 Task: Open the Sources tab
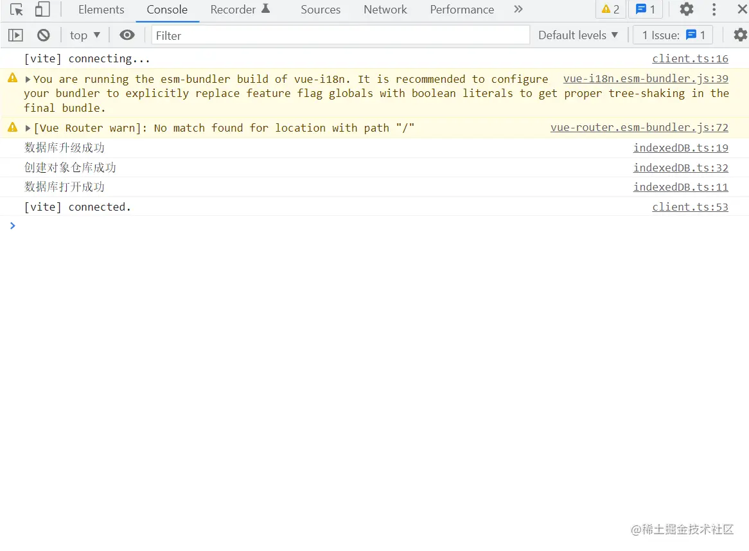(x=321, y=10)
